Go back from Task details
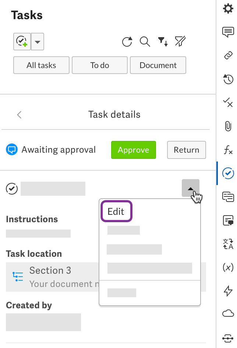The image size is (237, 348). point(20,115)
